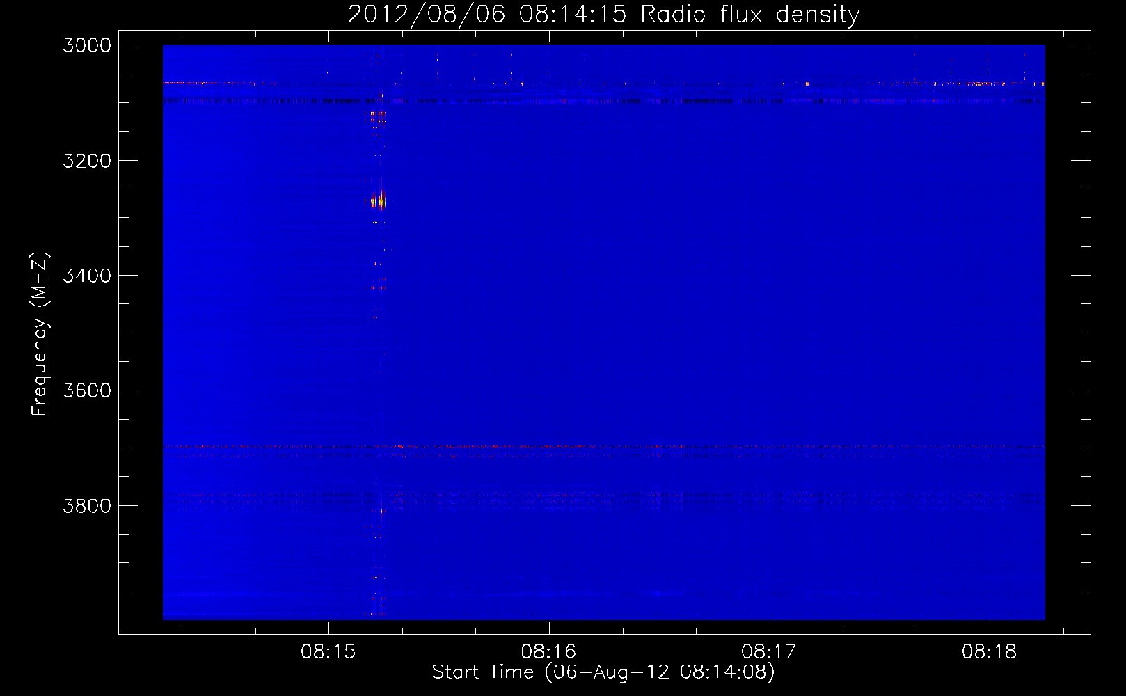Click the '08:17' time axis label

coord(769,652)
